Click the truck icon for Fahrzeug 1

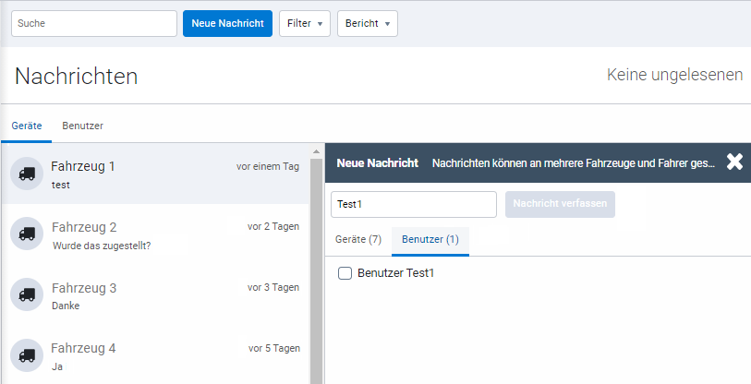[27, 174]
